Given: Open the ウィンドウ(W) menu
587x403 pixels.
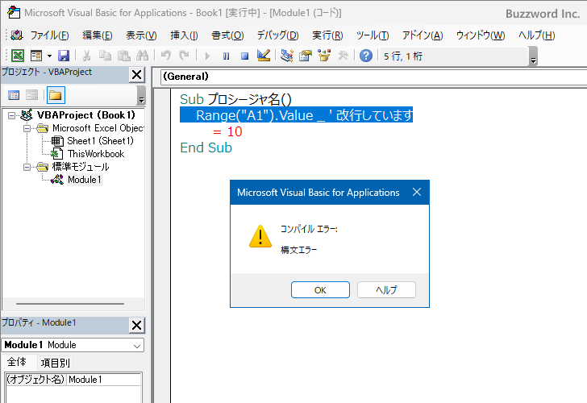Looking at the screenshot, I should coord(481,35).
